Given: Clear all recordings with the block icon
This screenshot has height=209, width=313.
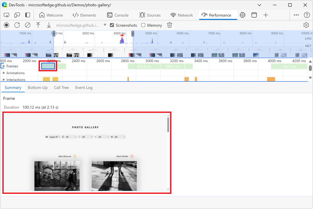Looking at the screenshot, I should pos(27,25).
